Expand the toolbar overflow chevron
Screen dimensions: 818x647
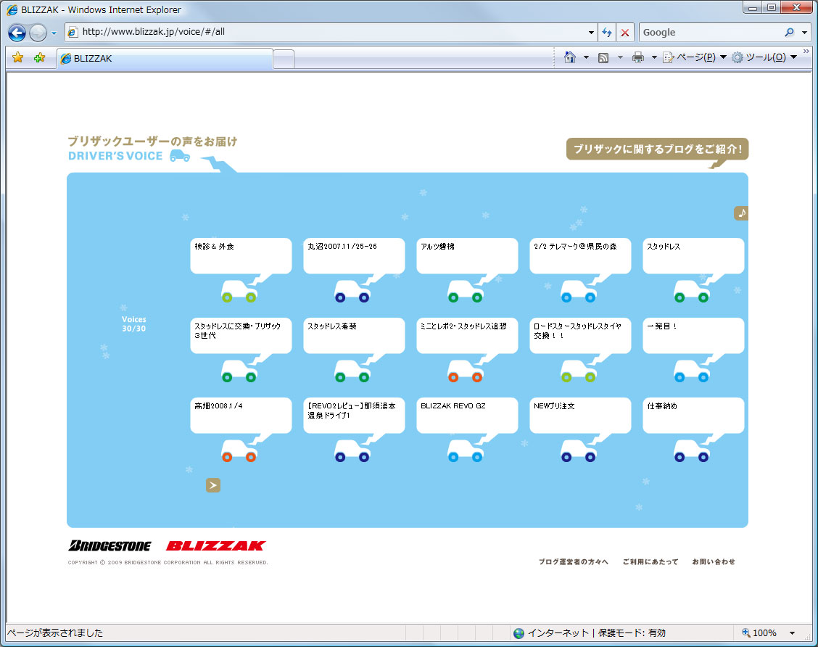[806, 51]
